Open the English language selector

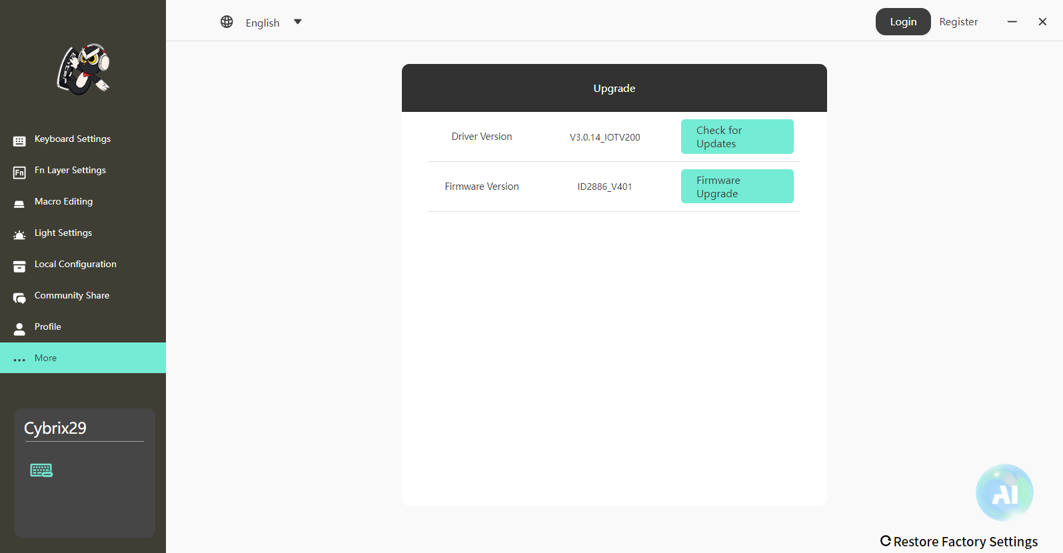[x=263, y=23]
